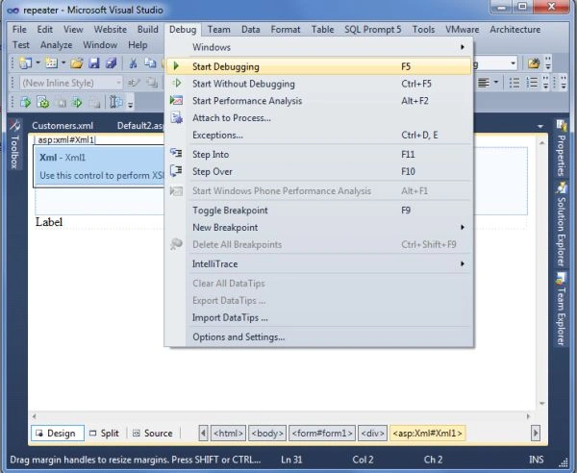This screenshot has height=473, width=577.
Task: Click the Start Without Debugging arrow icon
Action: coord(177,83)
